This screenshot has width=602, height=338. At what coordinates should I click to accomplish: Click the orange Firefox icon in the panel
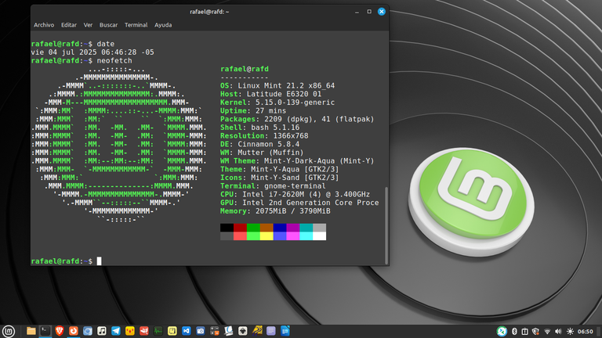[x=74, y=331]
